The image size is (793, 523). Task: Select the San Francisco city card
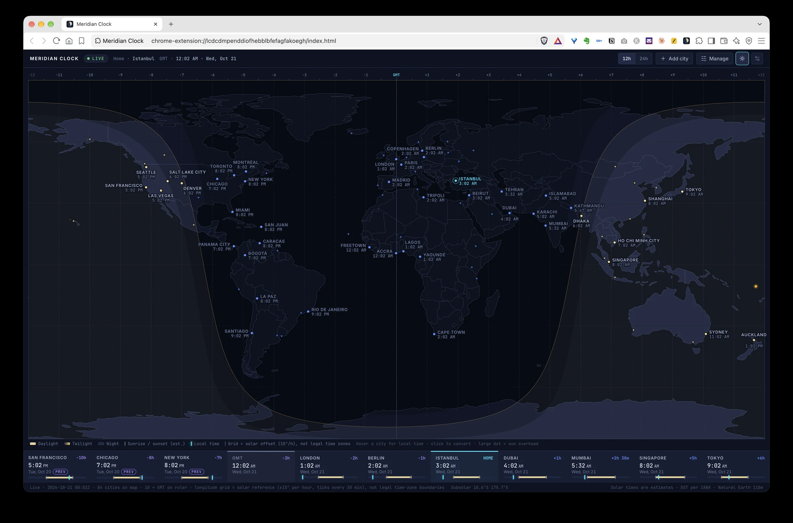pyautogui.click(x=57, y=466)
